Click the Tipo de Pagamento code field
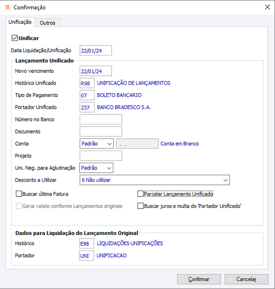The image size is (275, 289). click(x=87, y=95)
